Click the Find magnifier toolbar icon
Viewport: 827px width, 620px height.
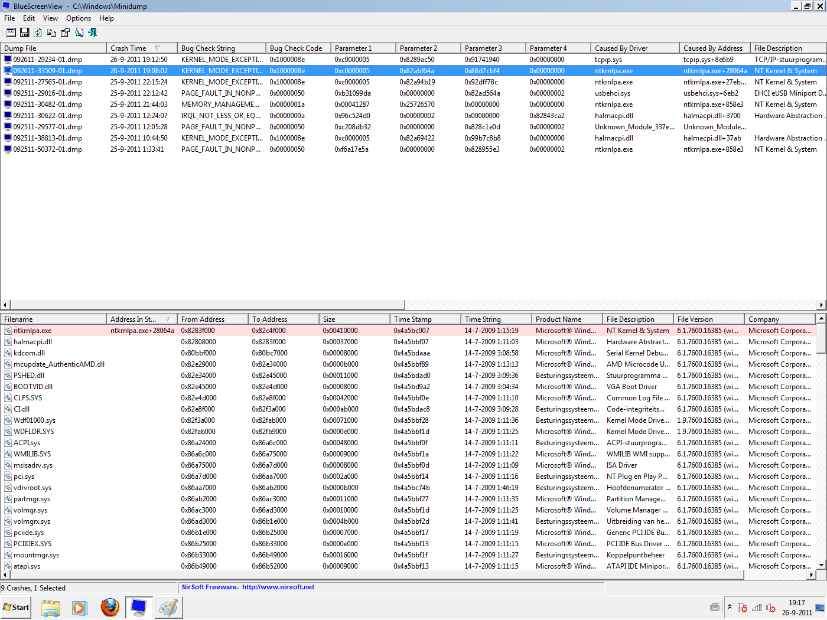click(79, 32)
